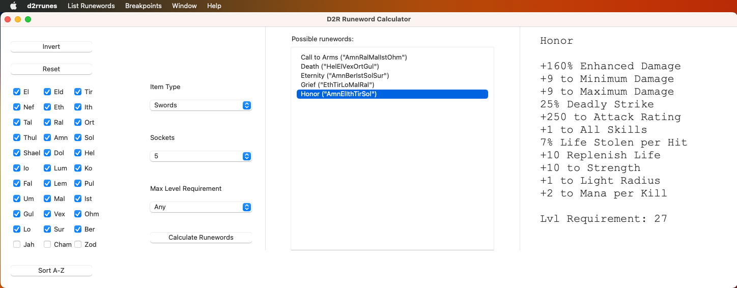This screenshot has height=288, width=737.
Task: Open the Sockets dropdown showing 5
Action: (201, 156)
